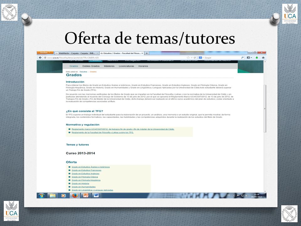Open the bookmarks menu icon
This screenshot has height=226, width=301.
pyautogui.click(x=249, y=58)
